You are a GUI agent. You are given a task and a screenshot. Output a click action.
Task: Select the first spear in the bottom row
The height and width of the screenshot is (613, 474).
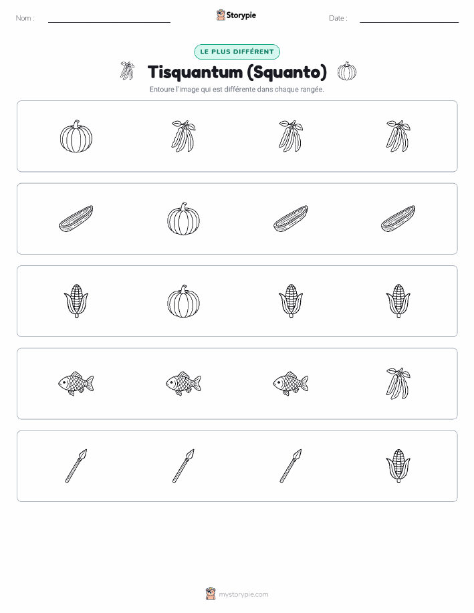pyautogui.click(x=76, y=466)
